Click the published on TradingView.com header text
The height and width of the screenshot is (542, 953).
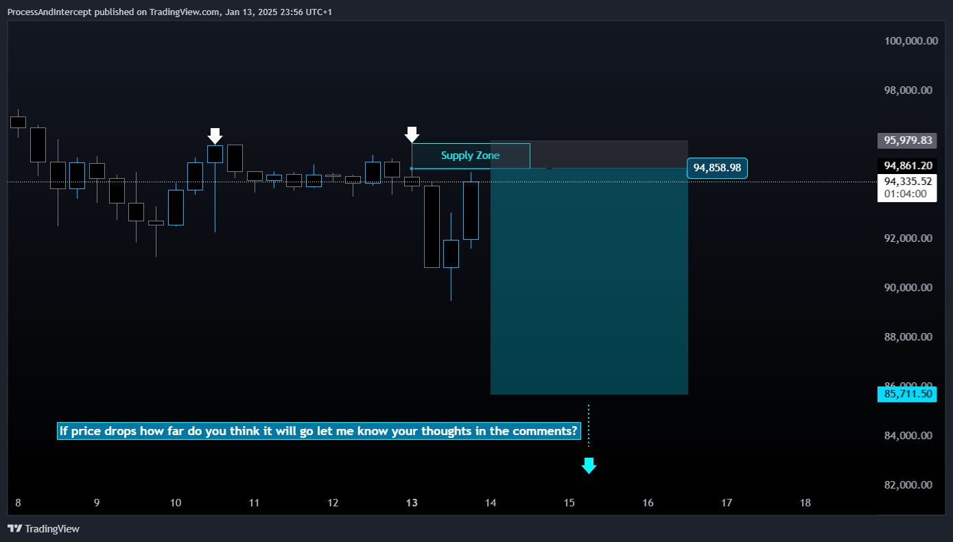169,12
